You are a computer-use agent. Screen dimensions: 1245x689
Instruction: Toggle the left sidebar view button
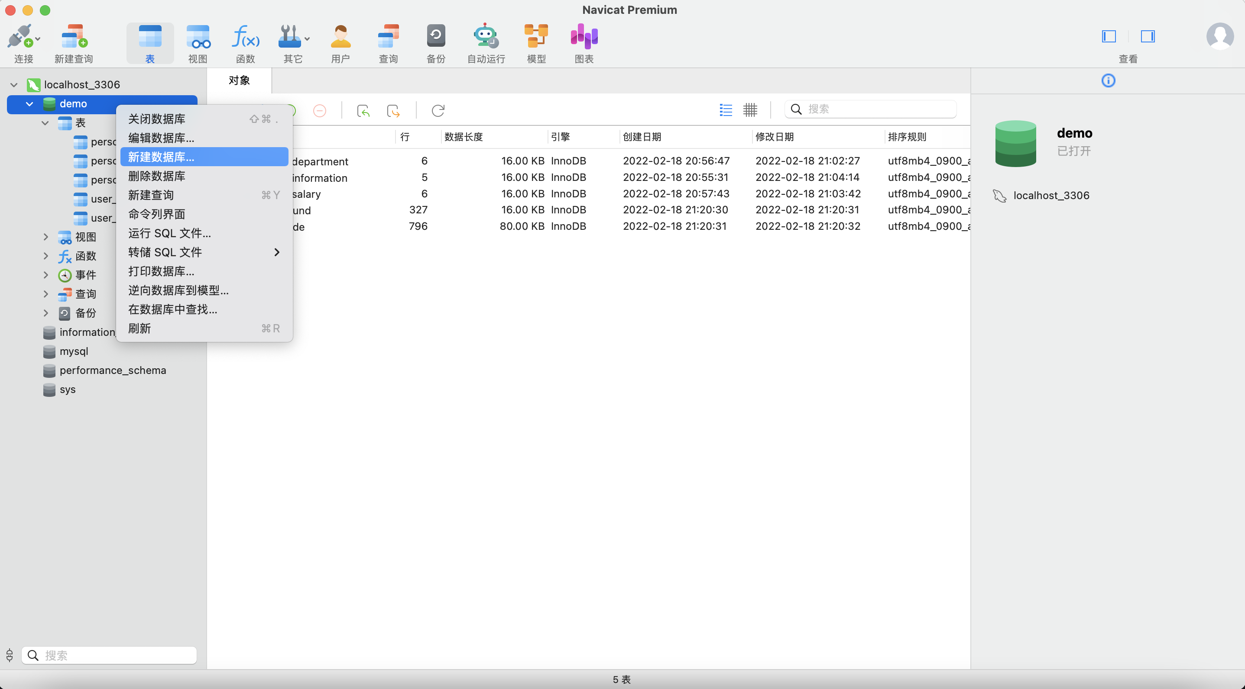tap(1109, 36)
